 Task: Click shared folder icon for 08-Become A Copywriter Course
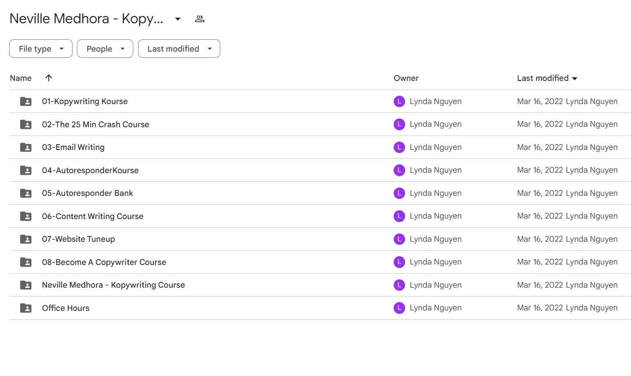pos(26,262)
